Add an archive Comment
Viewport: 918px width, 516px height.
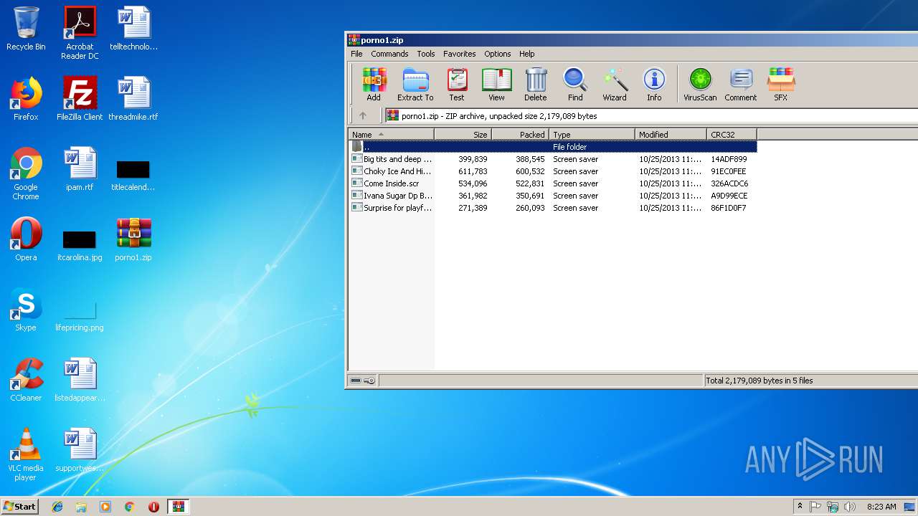tap(741, 85)
